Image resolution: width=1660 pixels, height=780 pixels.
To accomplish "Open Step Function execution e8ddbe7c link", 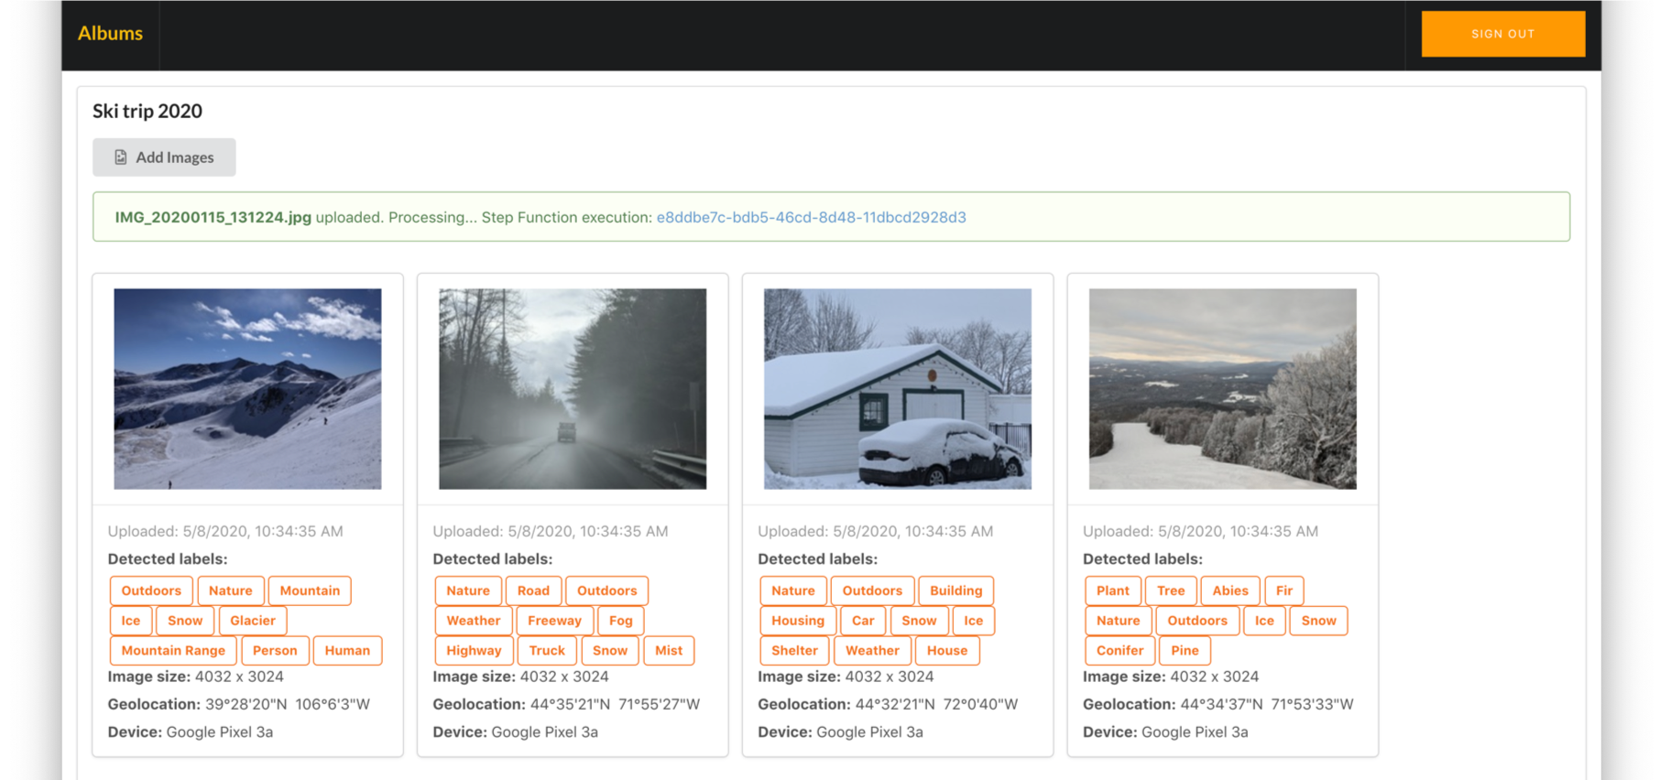I will click(811, 217).
